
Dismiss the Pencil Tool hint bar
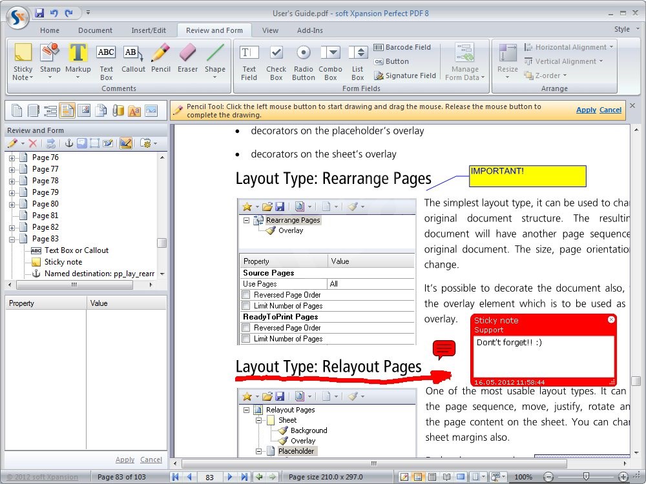[633, 106]
